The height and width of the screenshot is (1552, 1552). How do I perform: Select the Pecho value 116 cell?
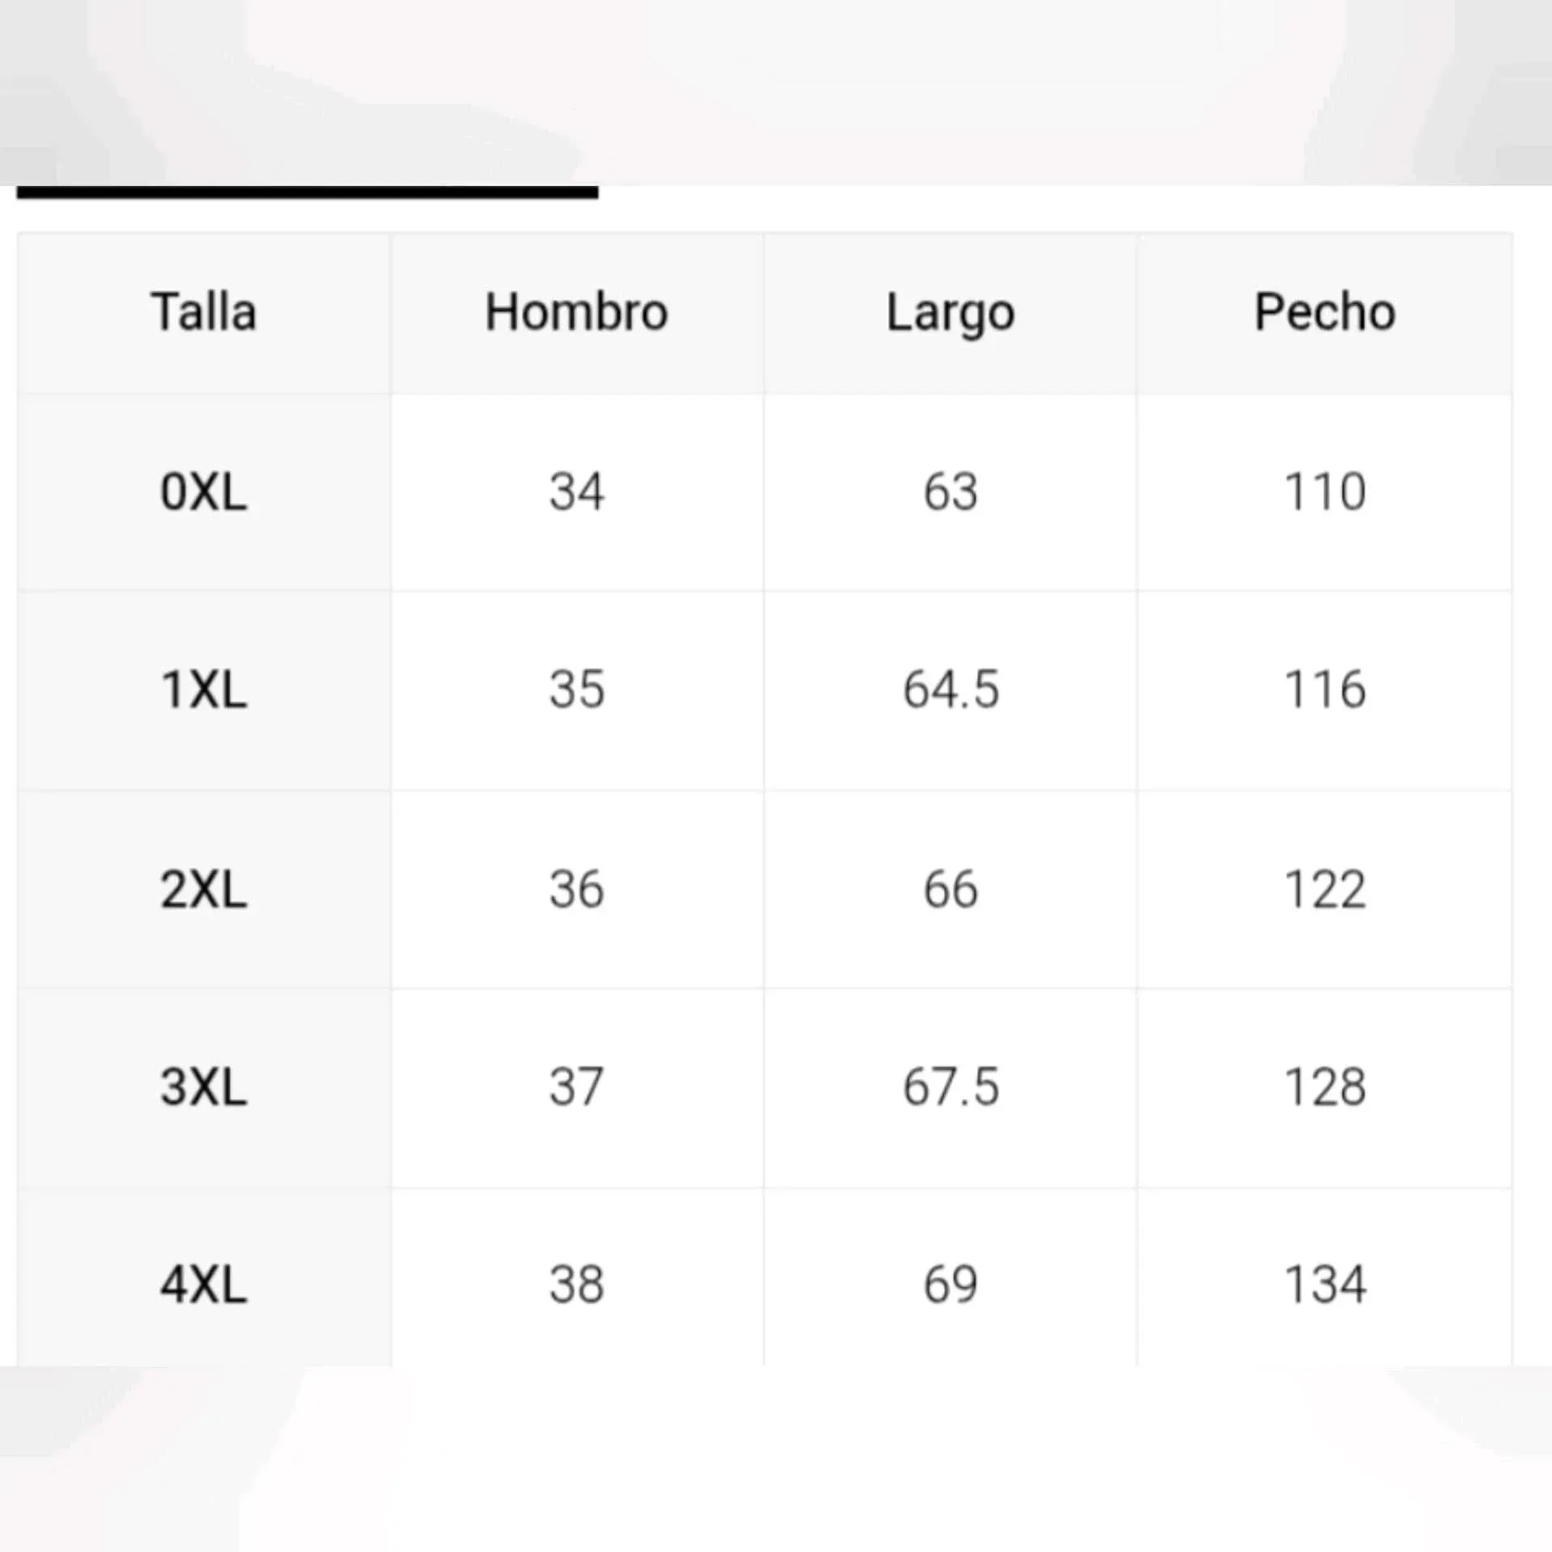[x=1325, y=690]
